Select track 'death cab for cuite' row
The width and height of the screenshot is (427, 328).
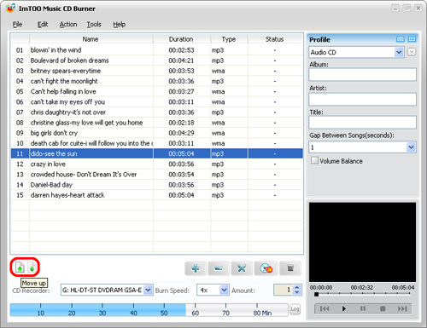click(x=157, y=143)
